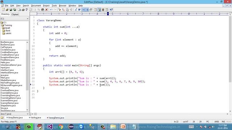
Task: Open the File menu
Action: 7,6
